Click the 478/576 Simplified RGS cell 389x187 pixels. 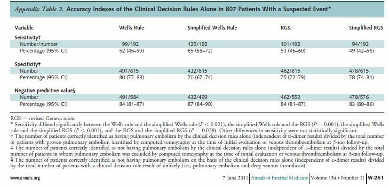pyautogui.click(x=359, y=97)
